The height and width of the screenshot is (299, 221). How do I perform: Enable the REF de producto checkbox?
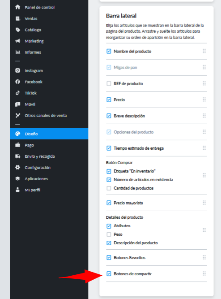[109, 83]
